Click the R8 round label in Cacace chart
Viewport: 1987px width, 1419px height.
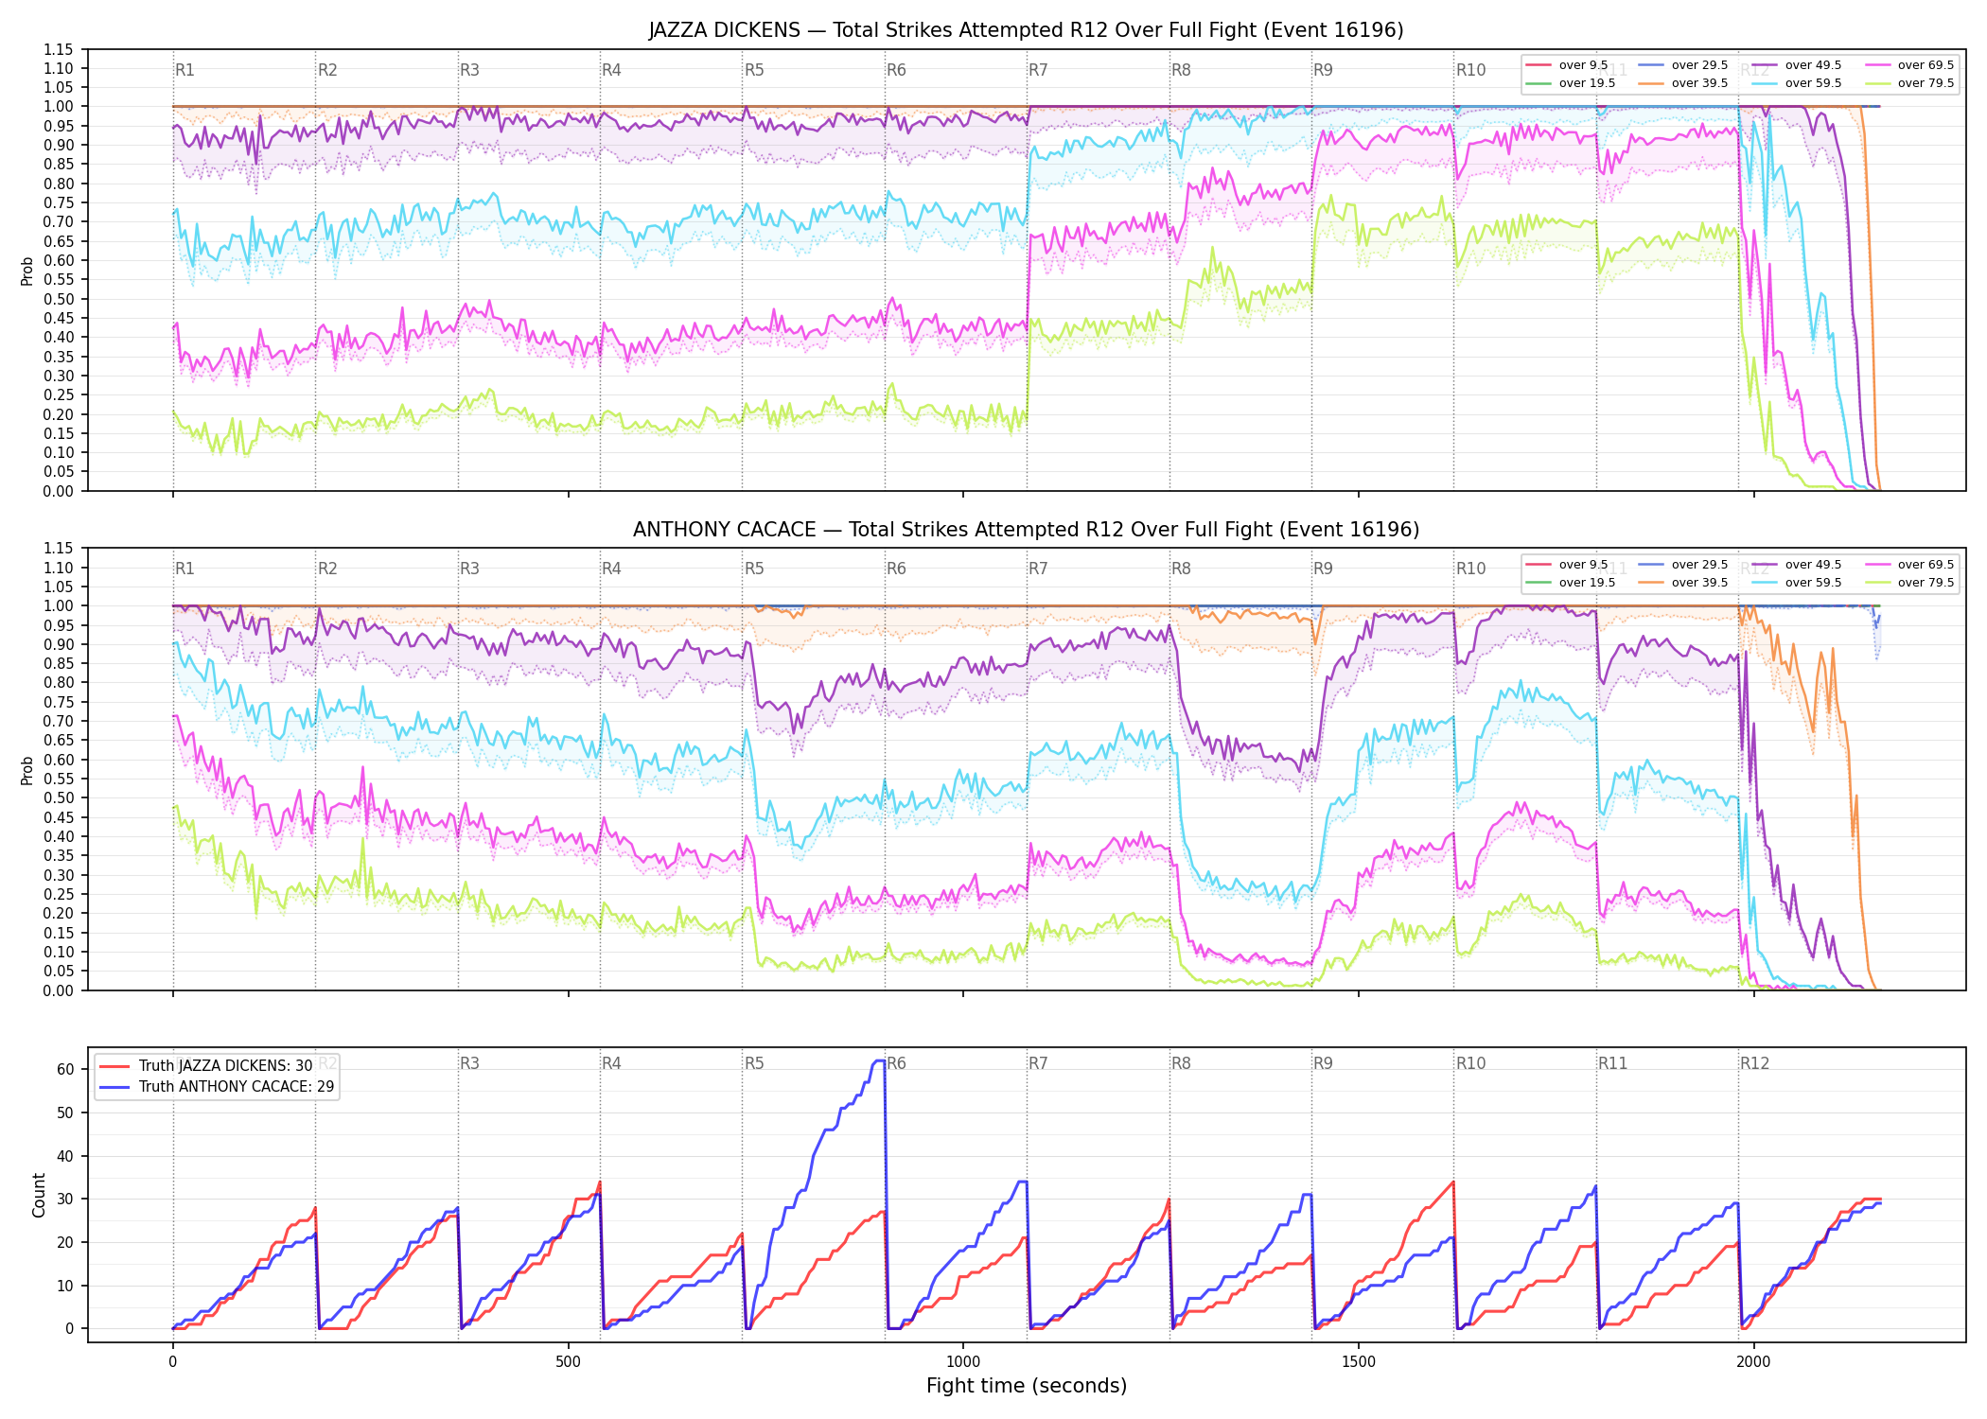pos(1181,569)
